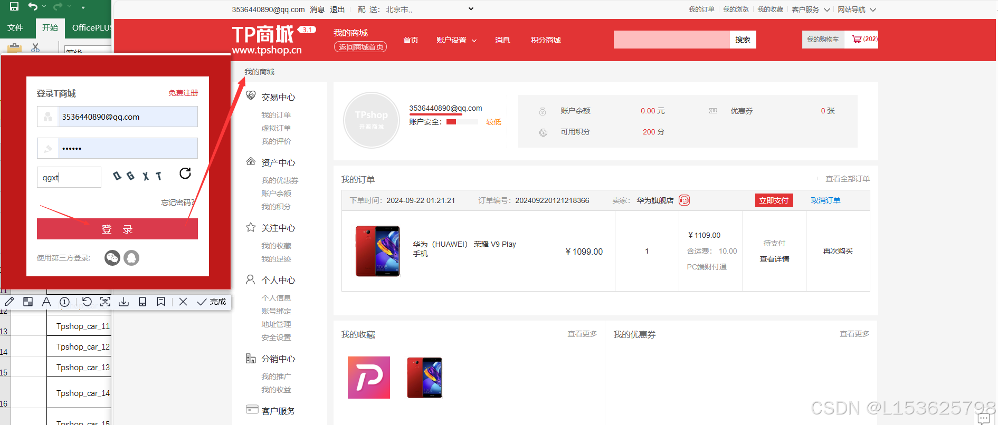Open 安全设置 sidebar link
Image resolution: width=998 pixels, height=425 pixels.
276,337
